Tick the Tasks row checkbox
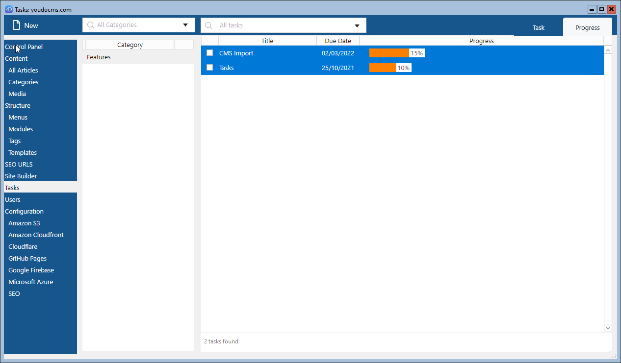The height and width of the screenshot is (363, 621). [x=210, y=68]
